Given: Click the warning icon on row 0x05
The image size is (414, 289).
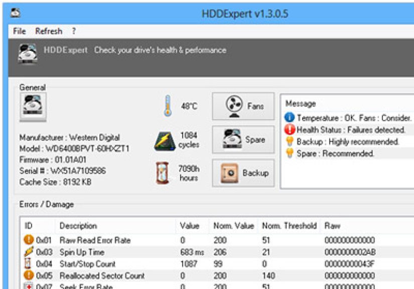Looking at the screenshot, I should 29,275.
